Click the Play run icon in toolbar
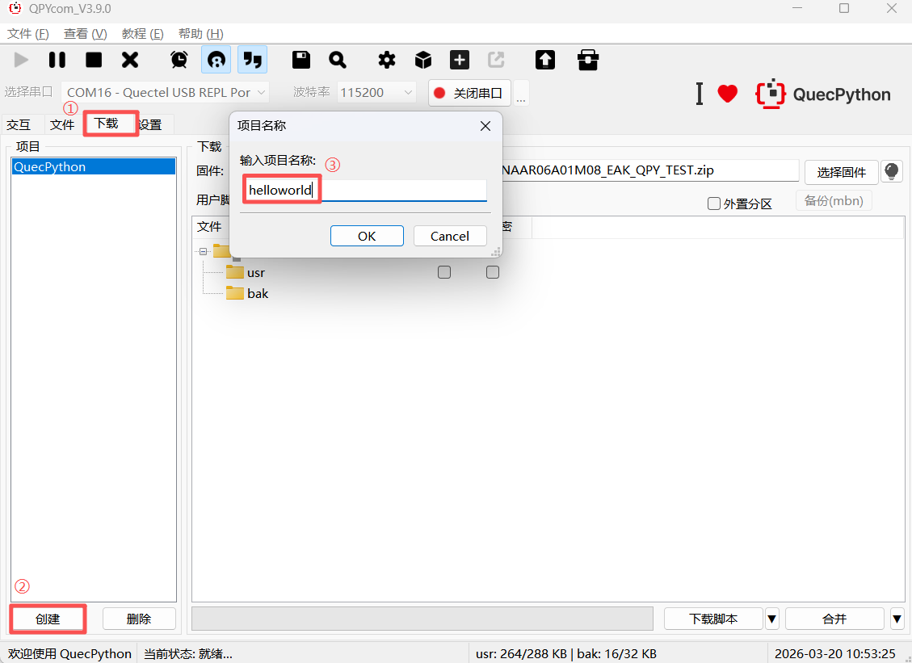 coord(22,60)
